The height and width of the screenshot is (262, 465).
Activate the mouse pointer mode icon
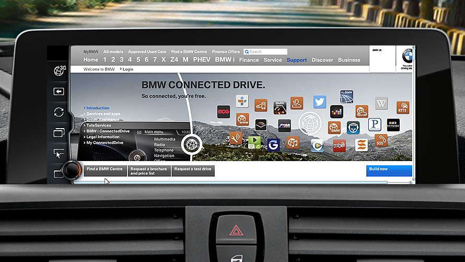point(59,153)
